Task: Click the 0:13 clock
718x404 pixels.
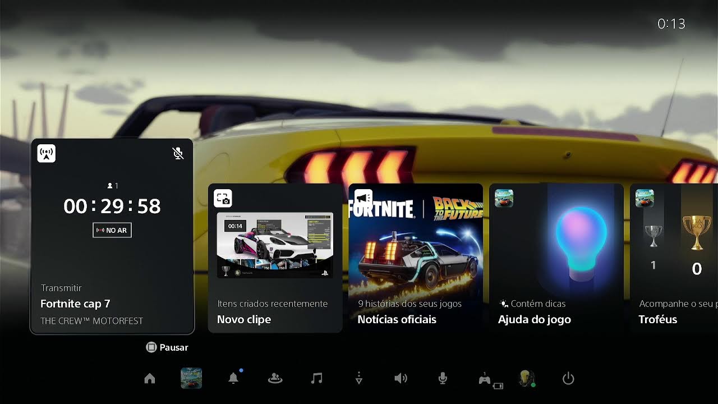Action: [x=671, y=24]
